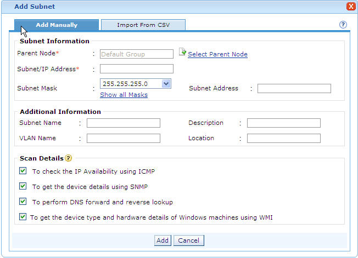Click the Add Subnet title text

(x=35, y=7)
